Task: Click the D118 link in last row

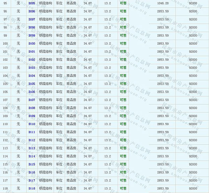Action: click(32, 188)
